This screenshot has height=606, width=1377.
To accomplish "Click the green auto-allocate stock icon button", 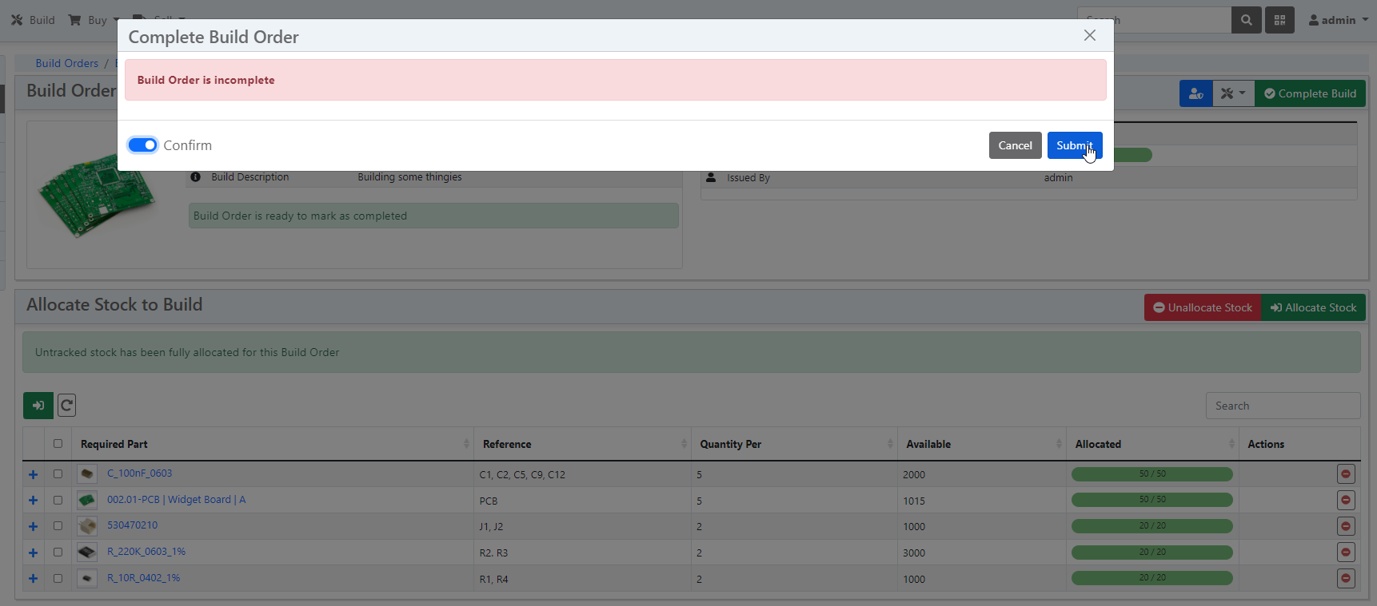I will pos(38,406).
